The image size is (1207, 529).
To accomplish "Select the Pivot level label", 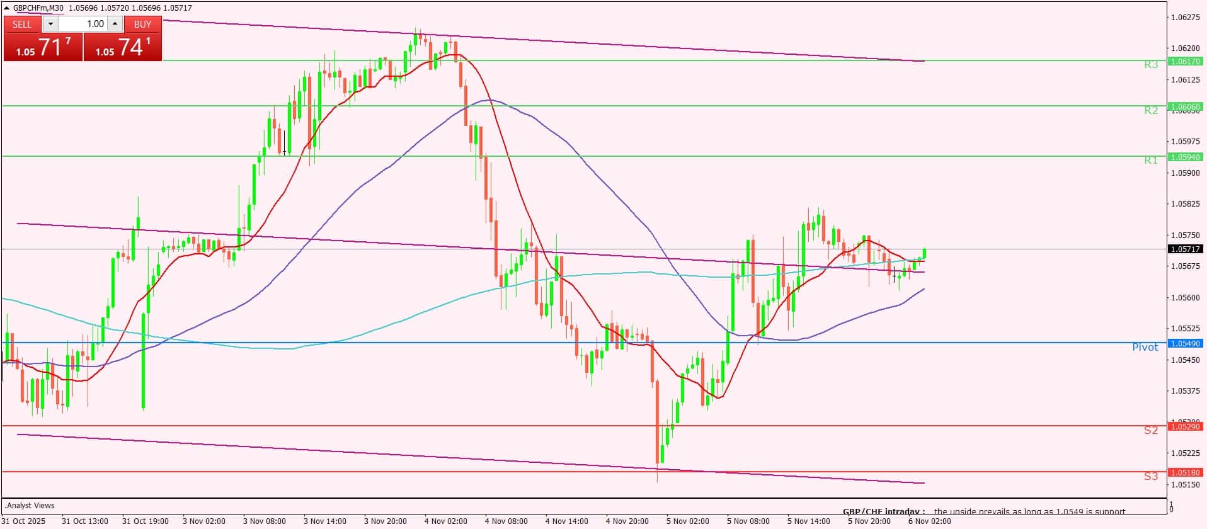I will coord(1145,347).
